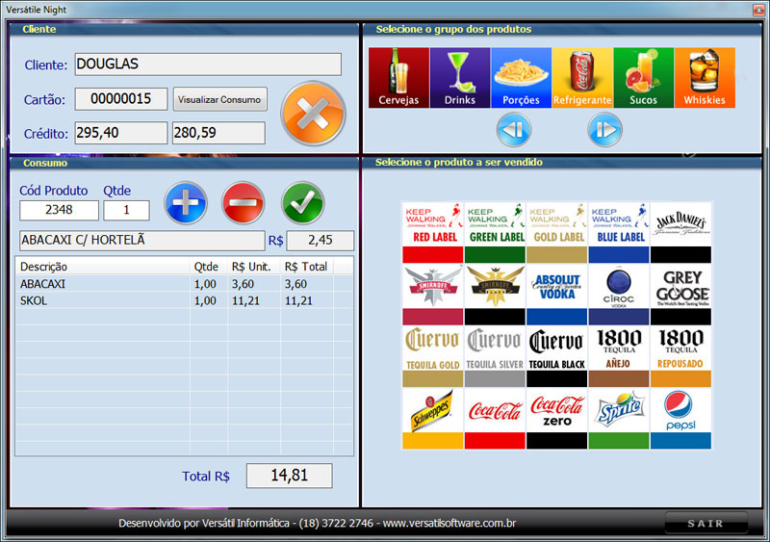Pick the Sprite product
This screenshot has width=770, height=542.
618,418
